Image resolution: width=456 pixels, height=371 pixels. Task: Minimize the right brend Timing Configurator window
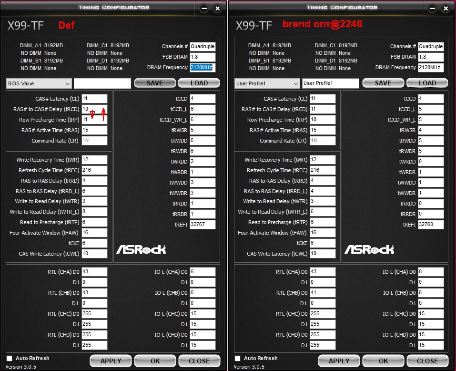click(433, 9)
